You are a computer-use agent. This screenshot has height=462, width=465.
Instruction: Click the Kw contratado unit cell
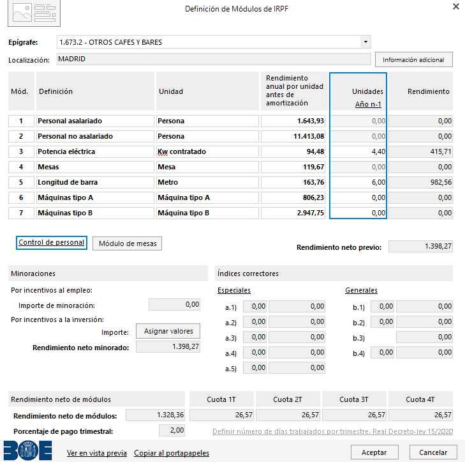pos(207,152)
